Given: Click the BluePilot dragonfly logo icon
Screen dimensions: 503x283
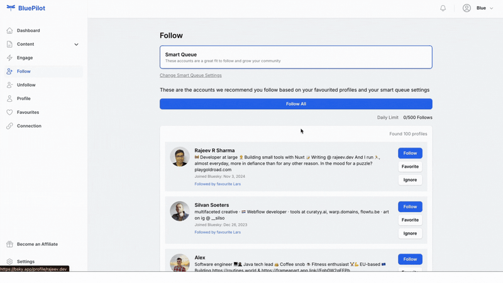Looking at the screenshot, I should (x=11, y=8).
